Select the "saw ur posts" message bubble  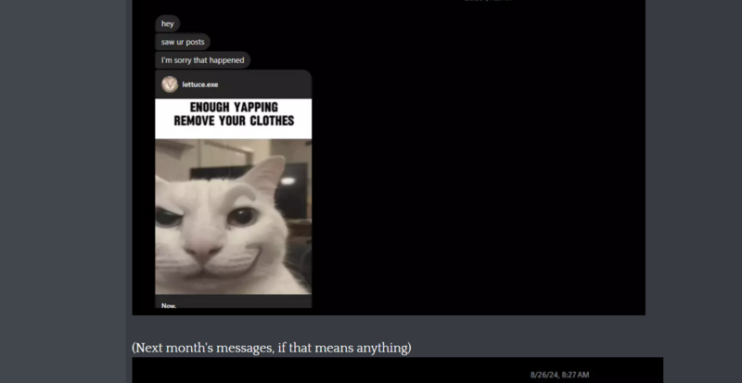(x=184, y=42)
